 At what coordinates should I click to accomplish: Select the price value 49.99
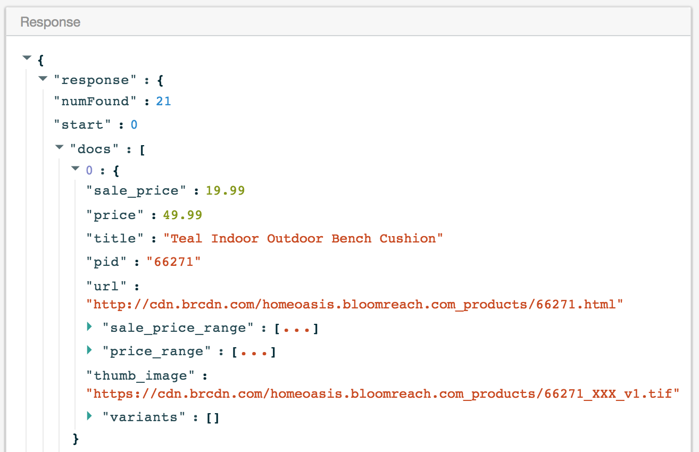pyautogui.click(x=182, y=215)
